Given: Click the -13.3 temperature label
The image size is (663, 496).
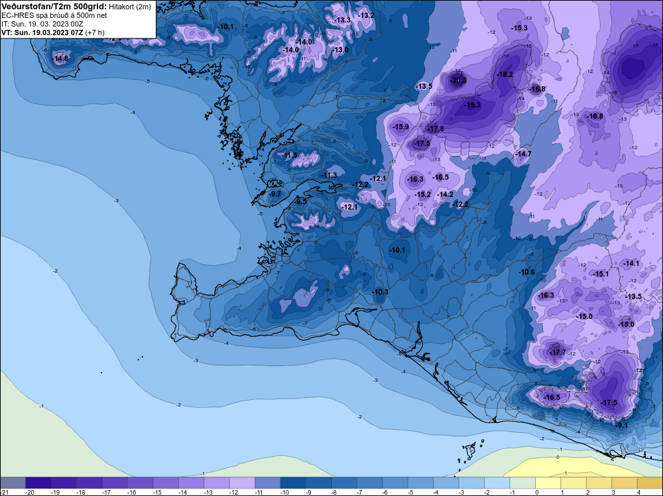Looking at the screenshot, I should 342,20.
